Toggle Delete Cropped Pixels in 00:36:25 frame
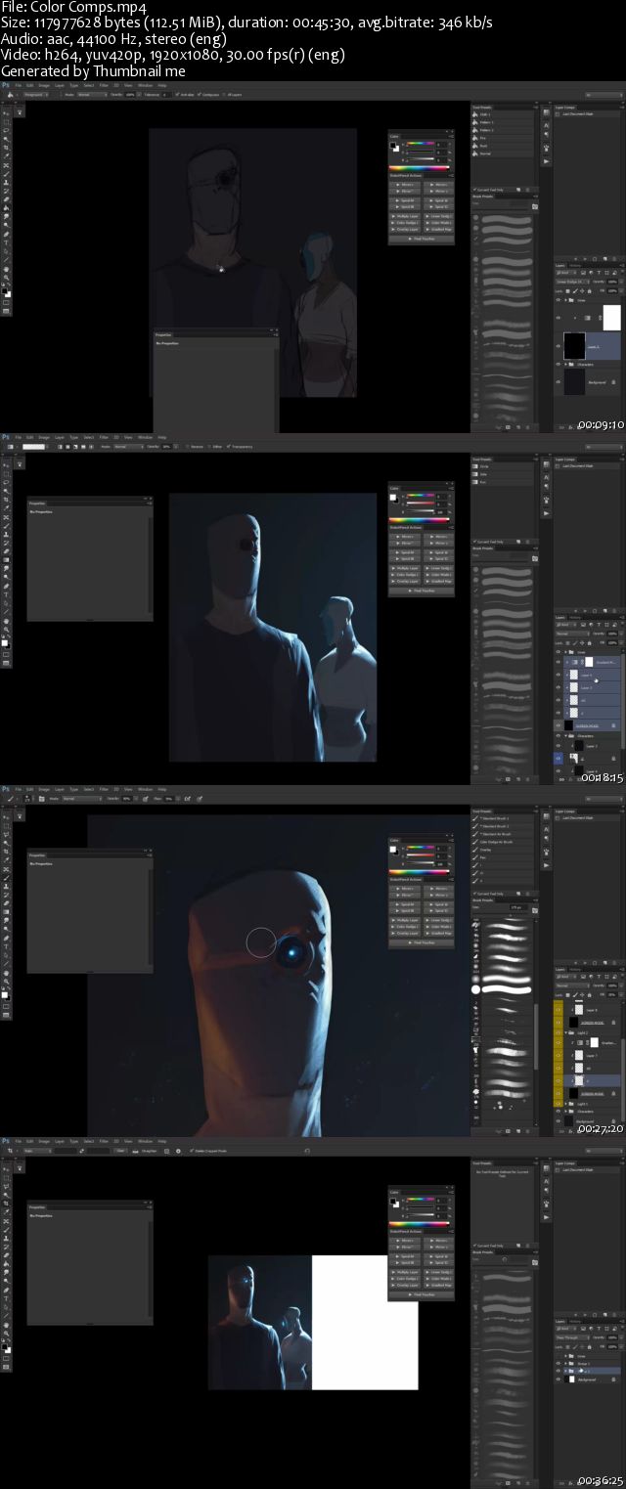The width and height of the screenshot is (626, 1489). coord(192,1151)
